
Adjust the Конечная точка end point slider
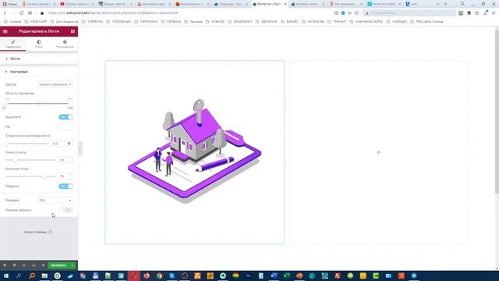pos(30,176)
